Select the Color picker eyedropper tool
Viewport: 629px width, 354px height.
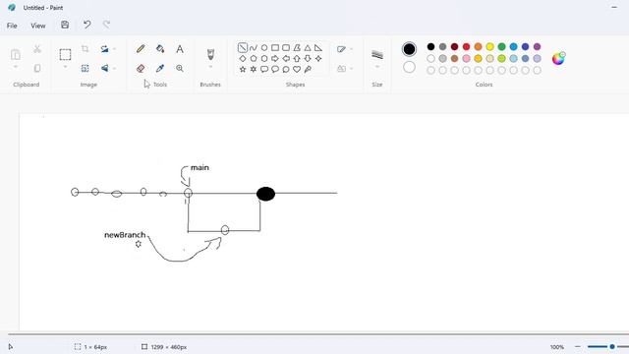tap(160, 68)
